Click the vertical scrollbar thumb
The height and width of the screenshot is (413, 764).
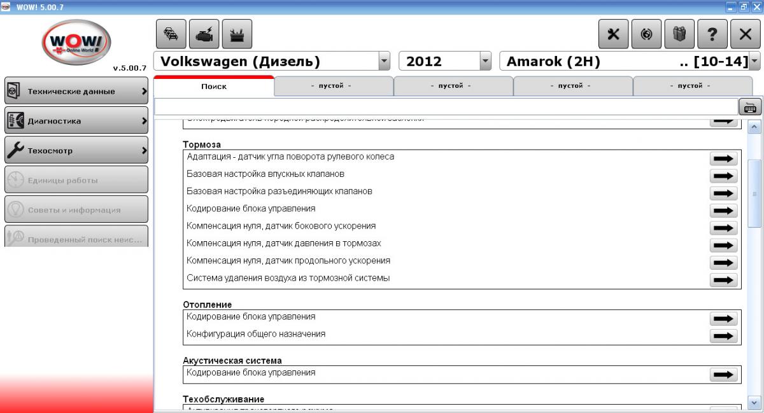tap(755, 195)
